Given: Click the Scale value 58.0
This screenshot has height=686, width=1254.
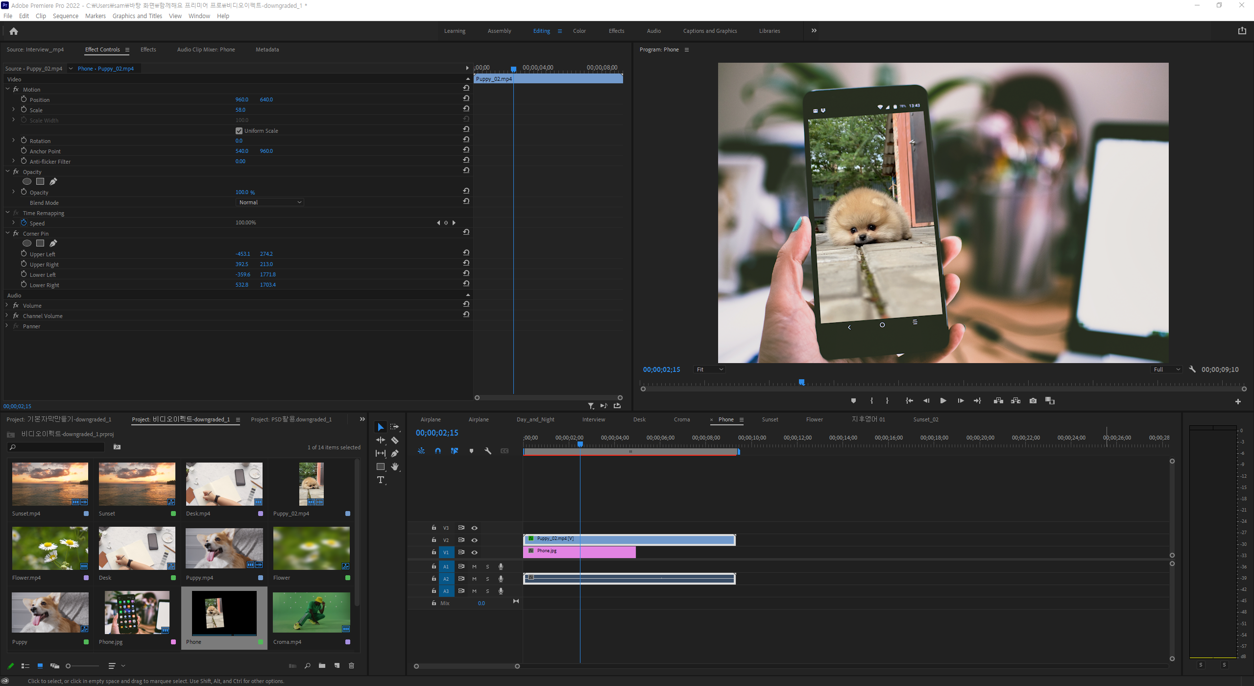Looking at the screenshot, I should 240,110.
